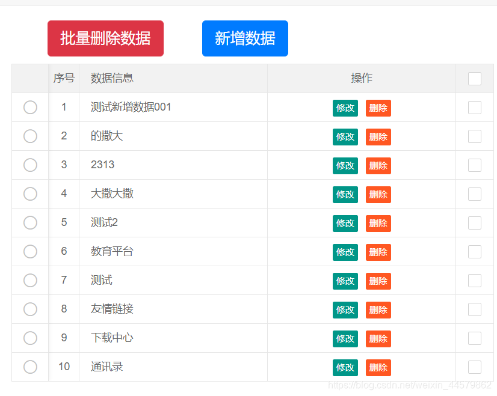Viewport: 497px width, 396px height.
Task: Click 修改 for row 测试新增数据001
Action: coord(345,108)
